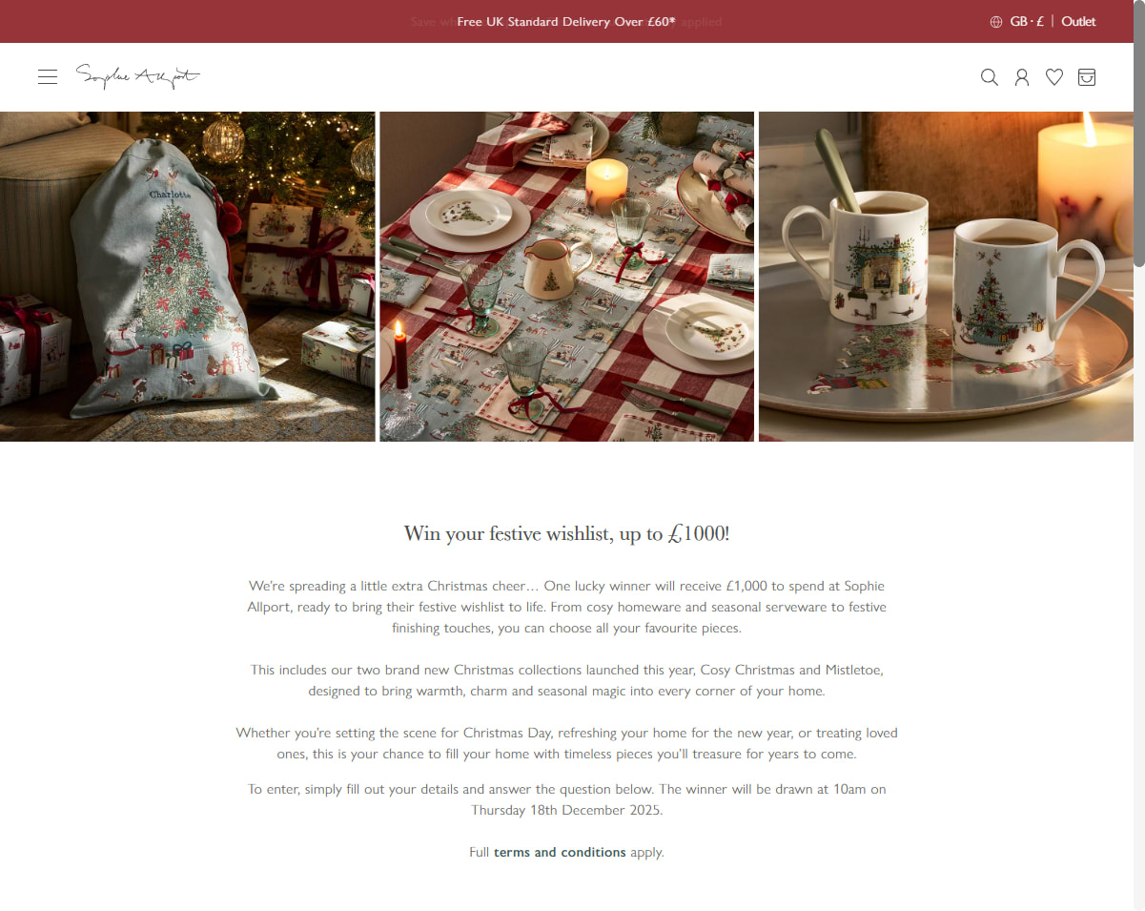Open the GB · £ currency selector

coord(1027,21)
